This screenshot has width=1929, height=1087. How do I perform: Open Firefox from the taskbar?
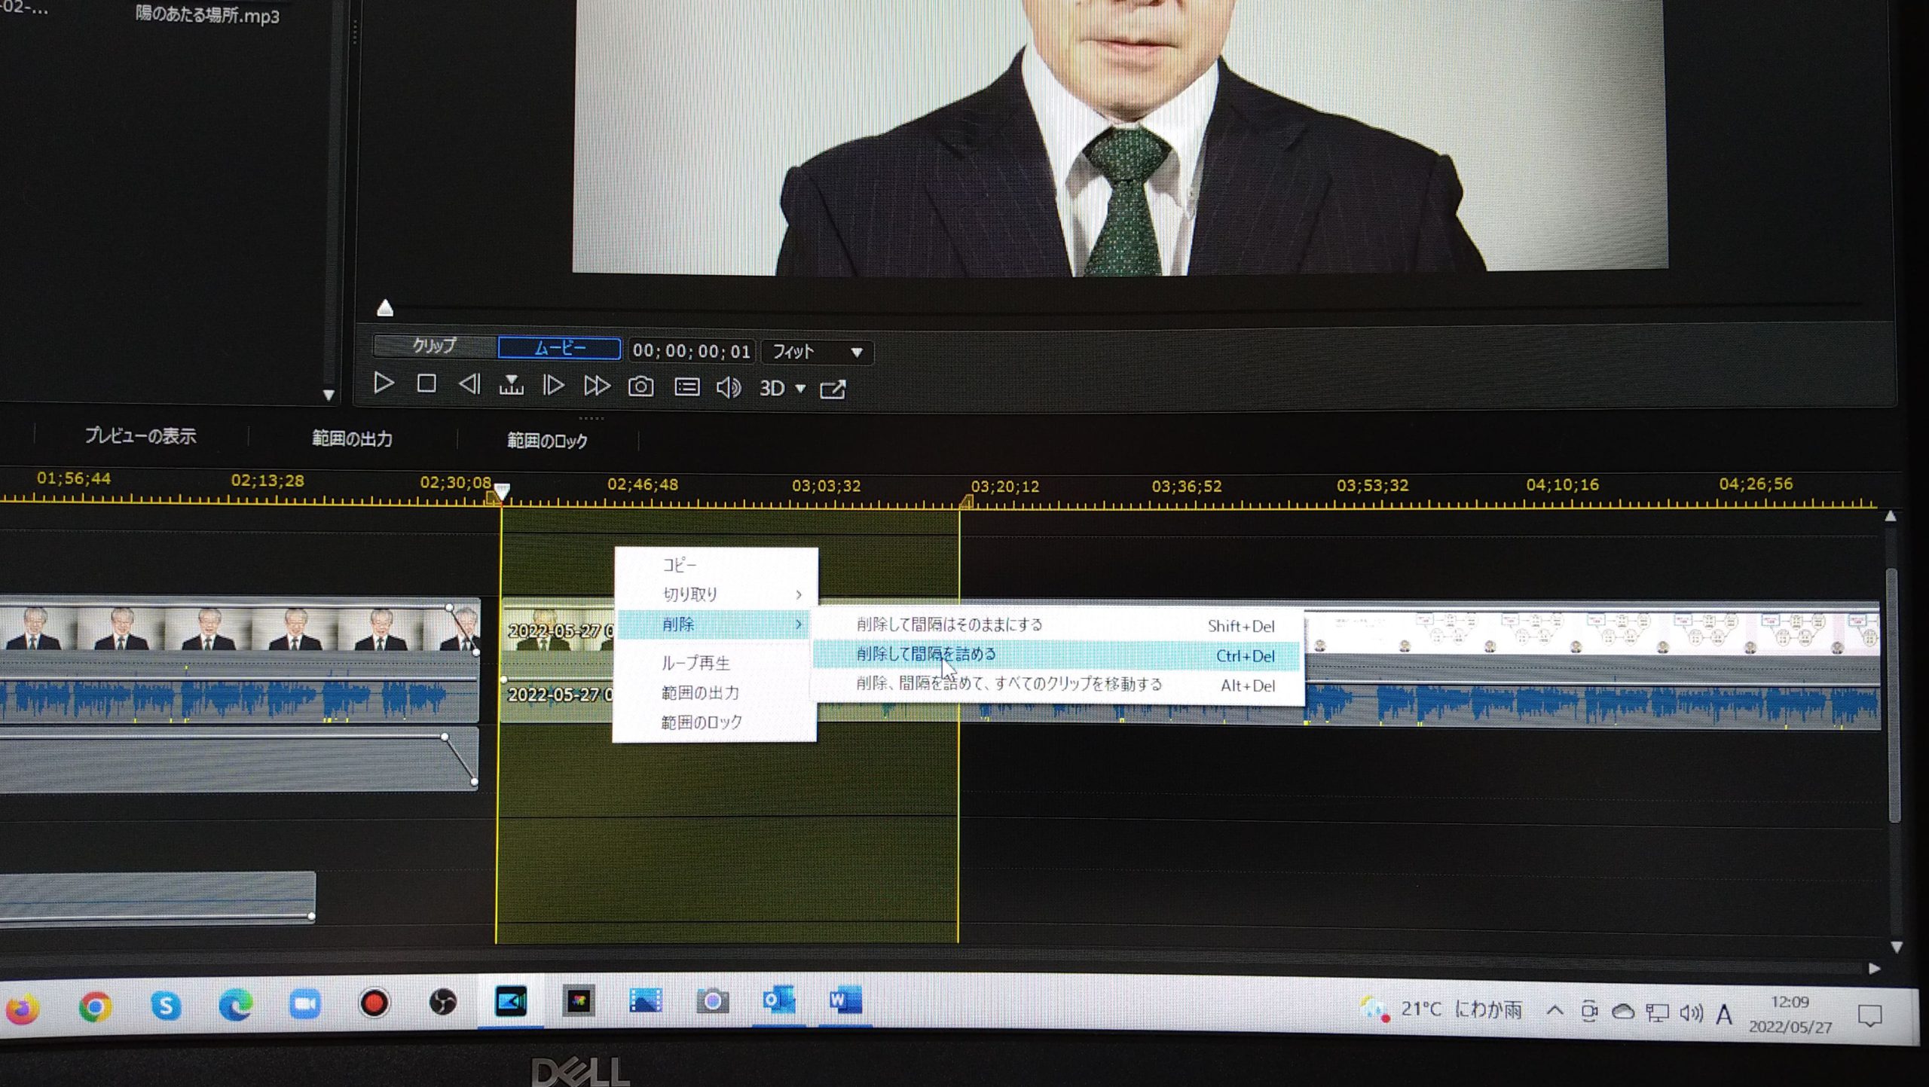click(23, 1008)
